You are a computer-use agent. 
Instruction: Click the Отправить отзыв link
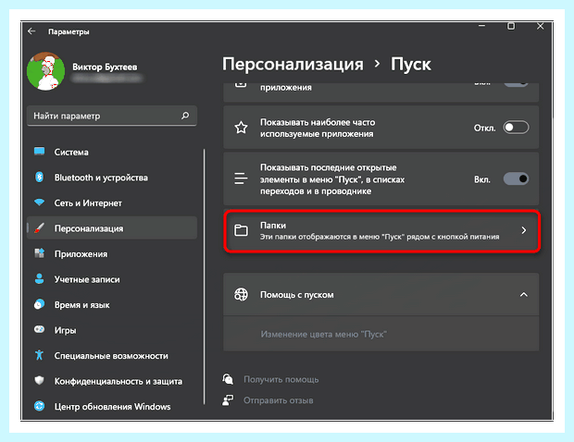coord(279,400)
